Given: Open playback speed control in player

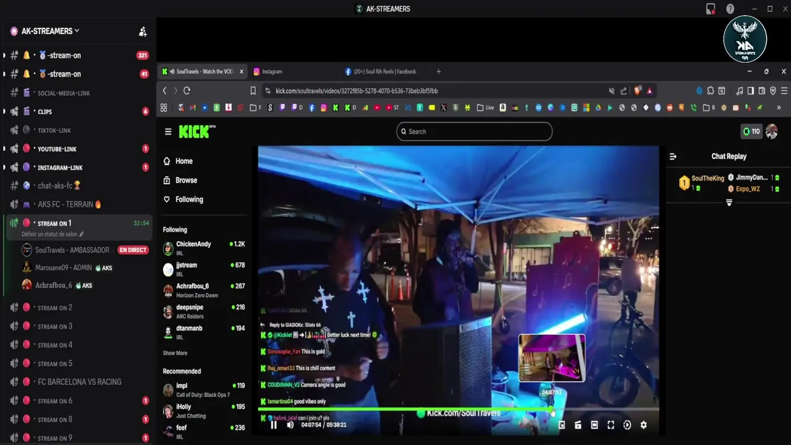Looking at the screenshot, I should tap(627, 425).
